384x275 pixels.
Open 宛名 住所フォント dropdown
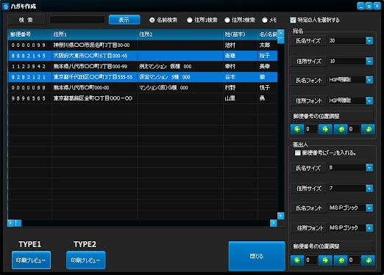(369, 100)
